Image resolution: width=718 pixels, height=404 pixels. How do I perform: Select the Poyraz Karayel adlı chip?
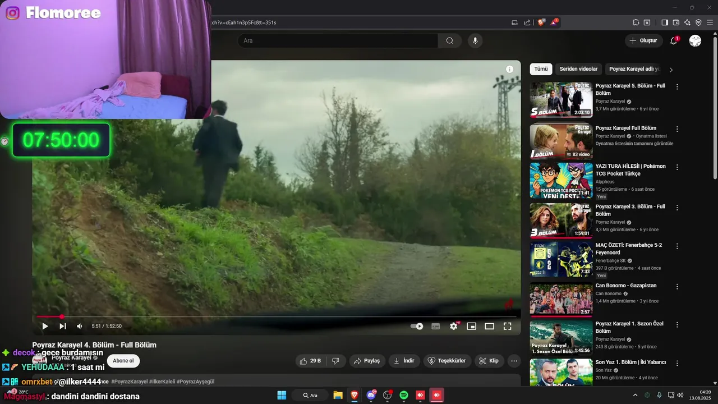[x=634, y=69]
